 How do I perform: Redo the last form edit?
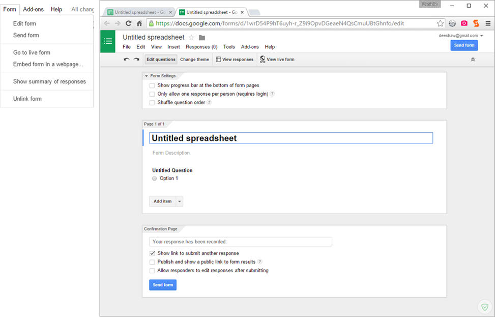click(x=136, y=60)
